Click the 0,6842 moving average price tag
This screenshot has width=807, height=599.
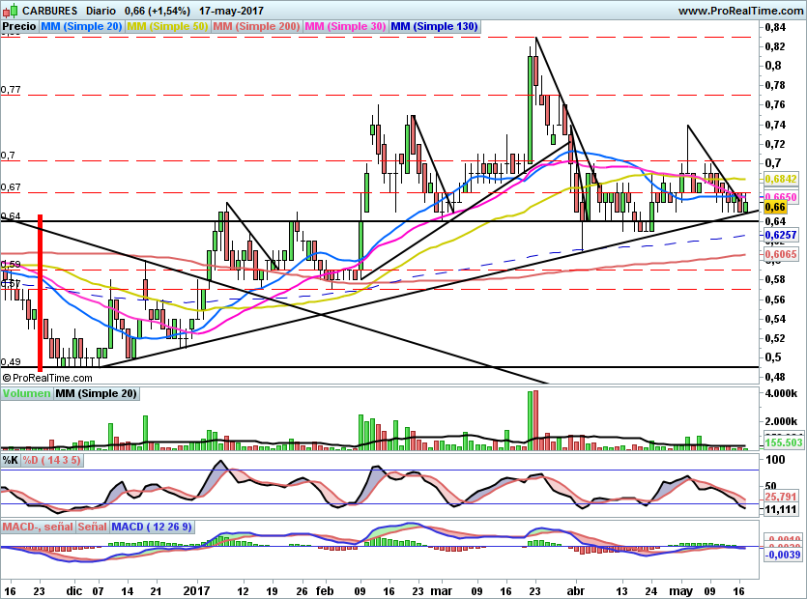[x=781, y=179]
